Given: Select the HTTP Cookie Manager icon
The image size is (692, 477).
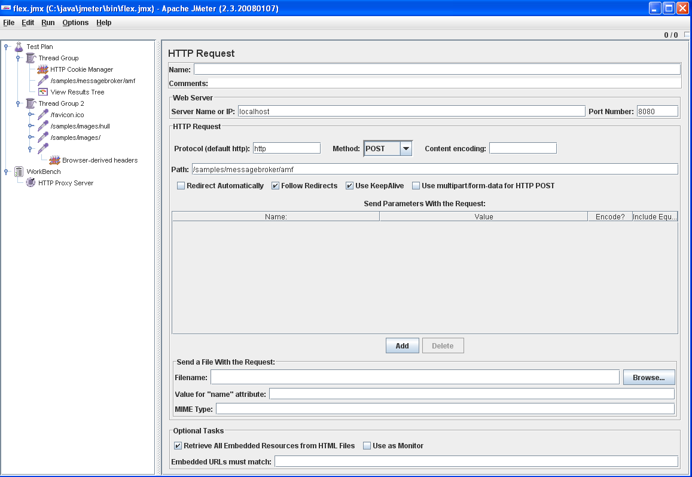Looking at the screenshot, I should point(42,69).
